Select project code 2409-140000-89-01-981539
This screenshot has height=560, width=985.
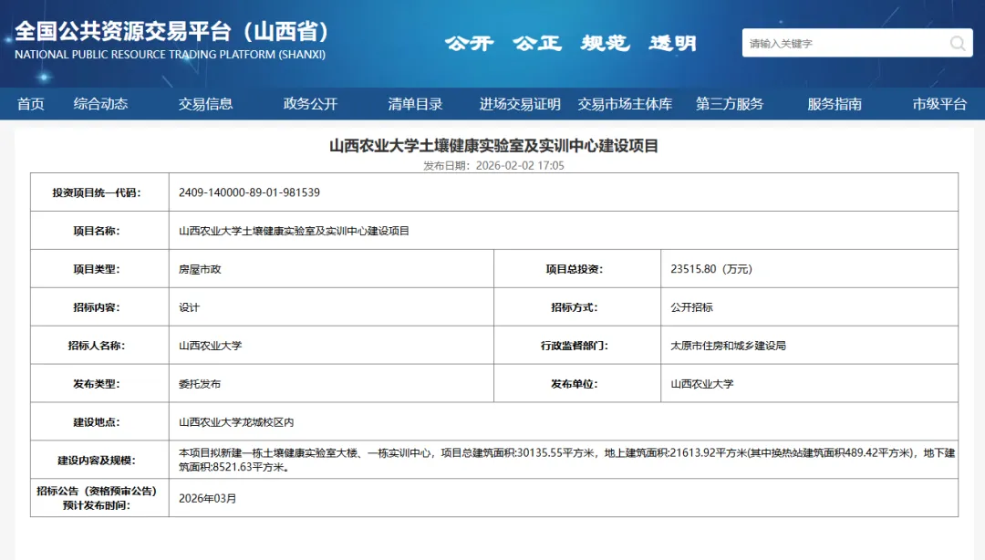point(249,192)
